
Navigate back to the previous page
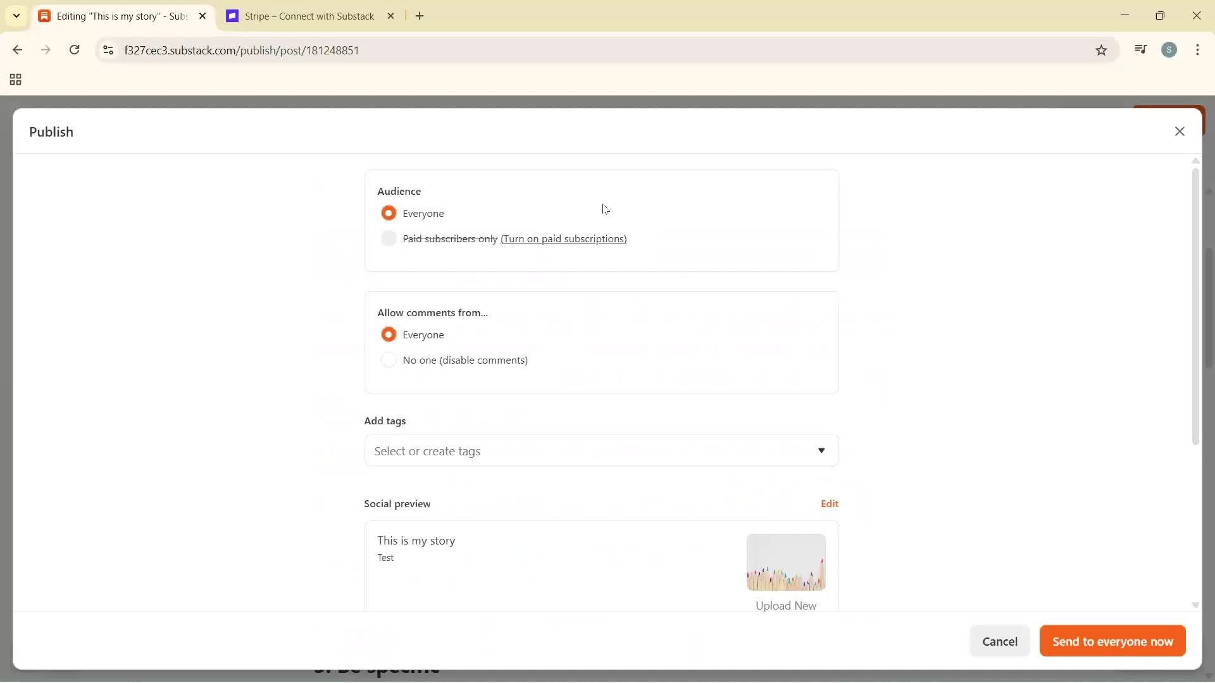coord(17,50)
